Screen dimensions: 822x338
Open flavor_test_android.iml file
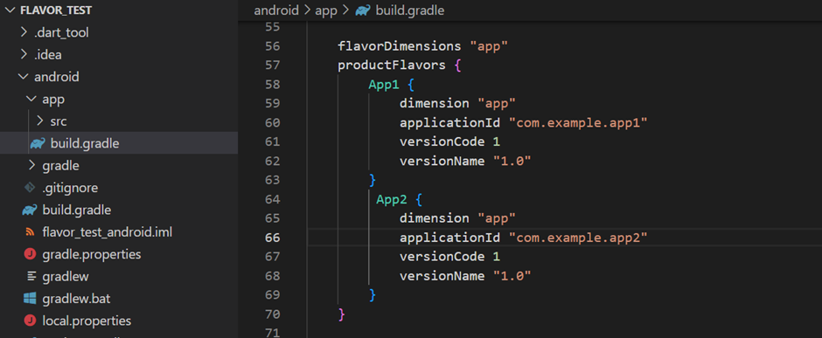click(108, 231)
